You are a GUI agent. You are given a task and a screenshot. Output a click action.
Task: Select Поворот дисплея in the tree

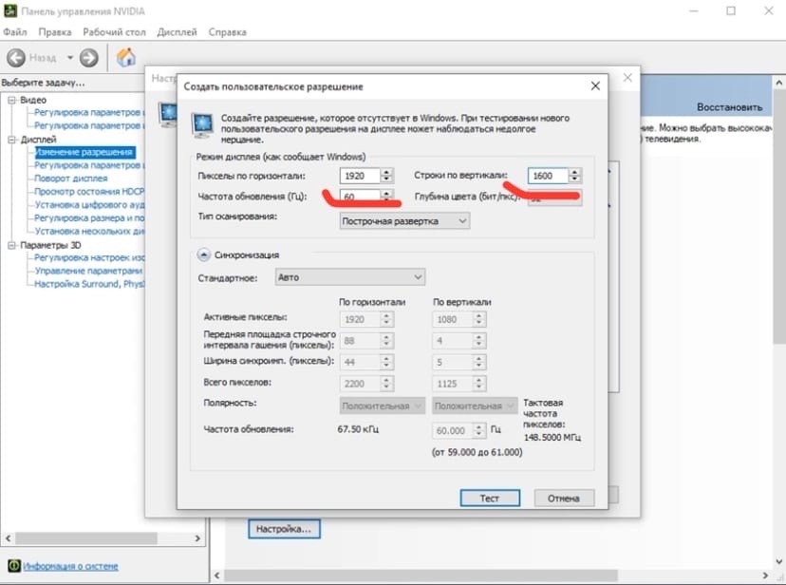tap(70, 179)
